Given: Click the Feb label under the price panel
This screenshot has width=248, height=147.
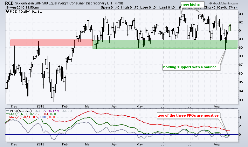Looking at the screenshot, I should pos(65,107).
